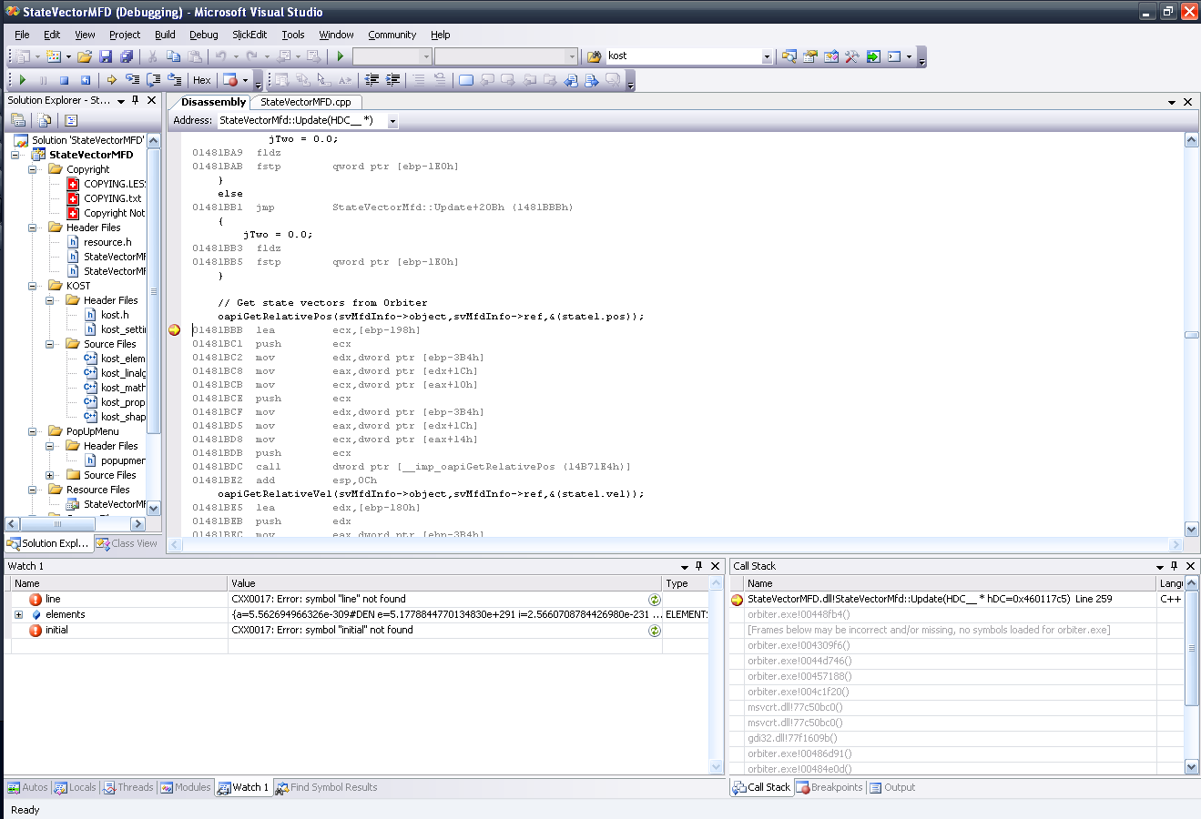Expand the "elements" watch variable
1201x819 pixels.
(18, 615)
